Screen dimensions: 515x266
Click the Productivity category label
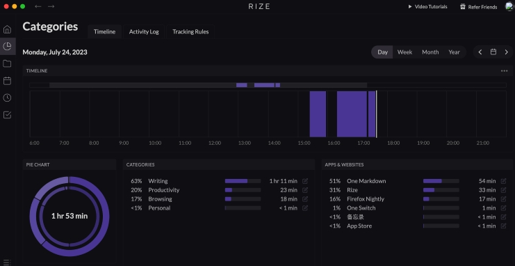pyautogui.click(x=164, y=190)
